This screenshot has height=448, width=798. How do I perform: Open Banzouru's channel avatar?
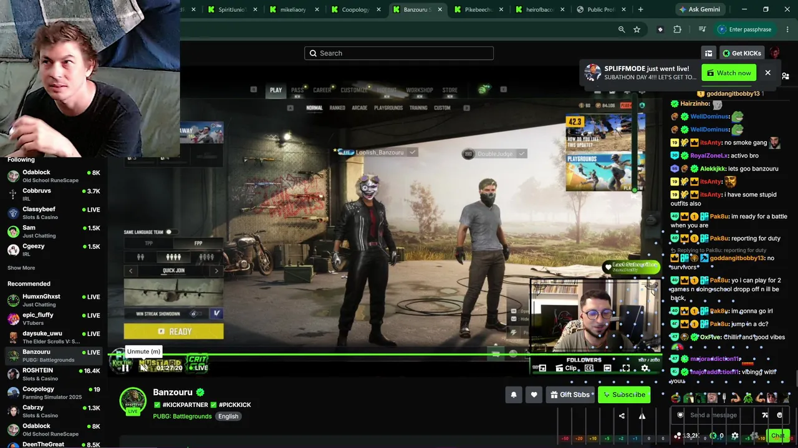pyautogui.click(x=133, y=401)
